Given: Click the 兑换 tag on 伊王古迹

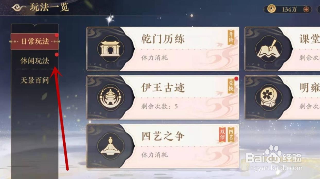Looking at the screenshot, I should pos(231,86).
